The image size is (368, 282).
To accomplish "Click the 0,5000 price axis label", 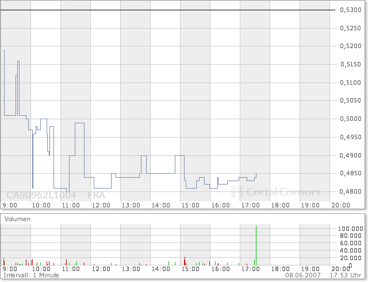I will [x=350, y=119].
